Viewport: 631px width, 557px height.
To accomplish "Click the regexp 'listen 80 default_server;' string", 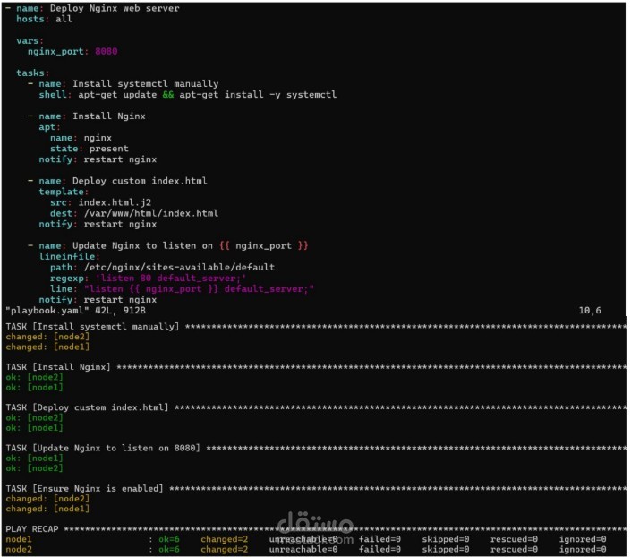I will click(171, 278).
